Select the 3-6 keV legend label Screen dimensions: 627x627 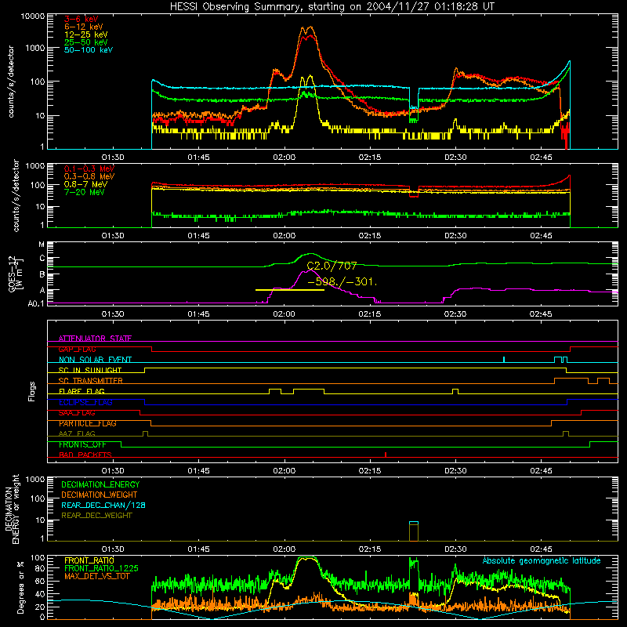click(82, 19)
